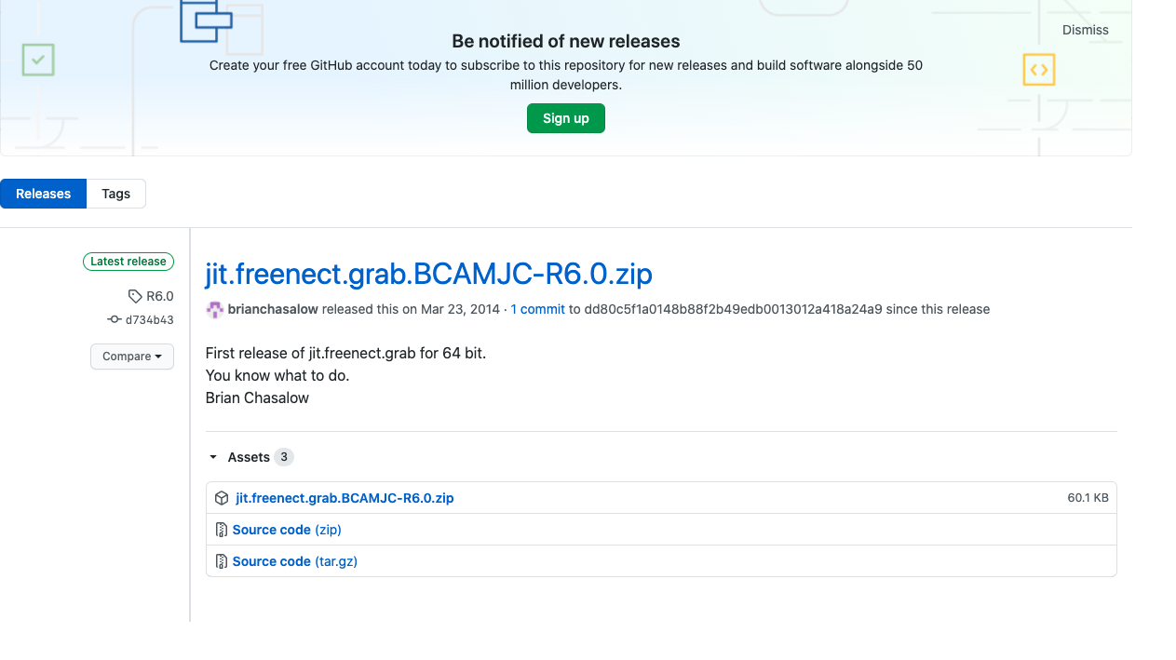Download Source code (tar.gz)

click(295, 561)
